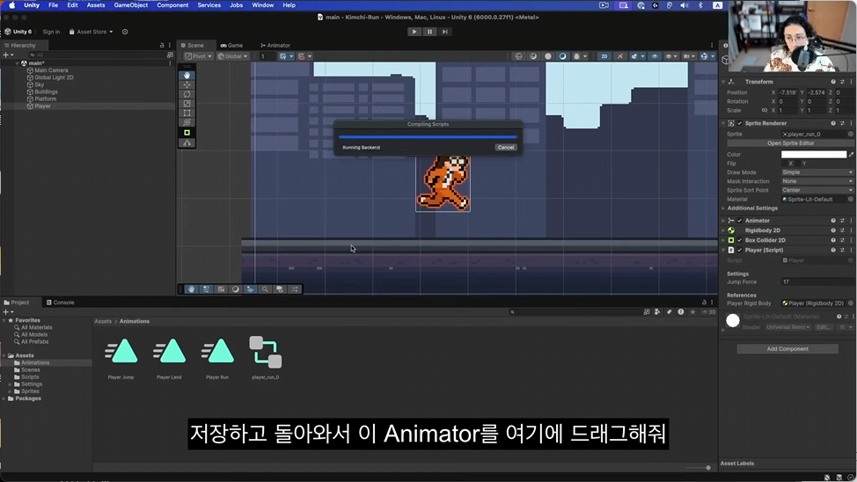The height and width of the screenshot is (482, 857).
Task: Switch to the Animator tab
Action: coord(275,46)
